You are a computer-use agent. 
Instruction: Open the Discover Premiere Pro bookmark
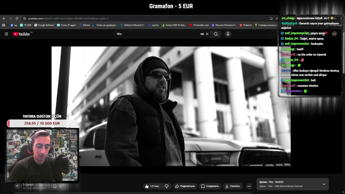pyautogui.click(x=224, y=25)
